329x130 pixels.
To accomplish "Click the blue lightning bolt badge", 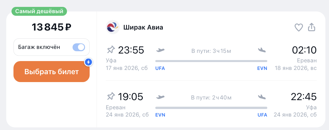I will (x=89, y=62).
